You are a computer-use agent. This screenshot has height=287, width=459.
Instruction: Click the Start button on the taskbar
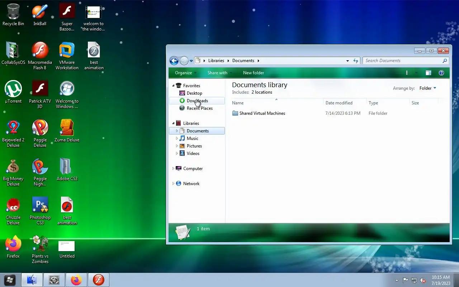10,280
